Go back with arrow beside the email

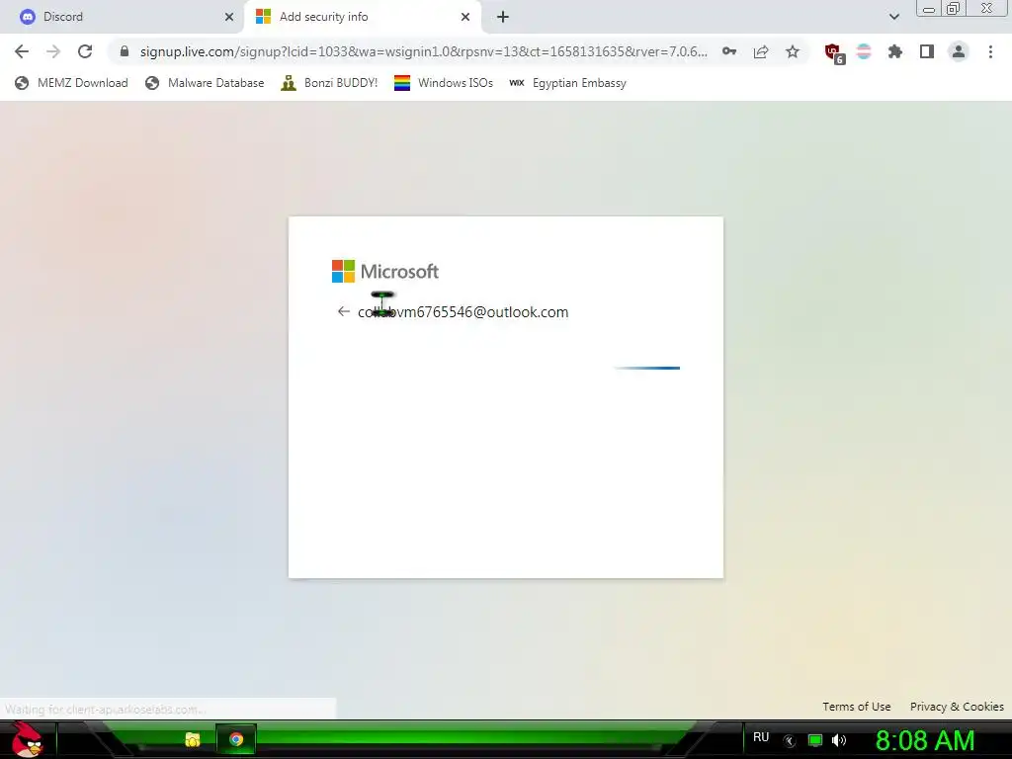pos(343,311)
